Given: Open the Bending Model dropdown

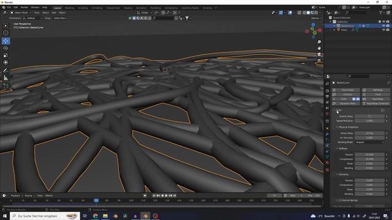Looking at the screenshot, I should click(370, 142).
